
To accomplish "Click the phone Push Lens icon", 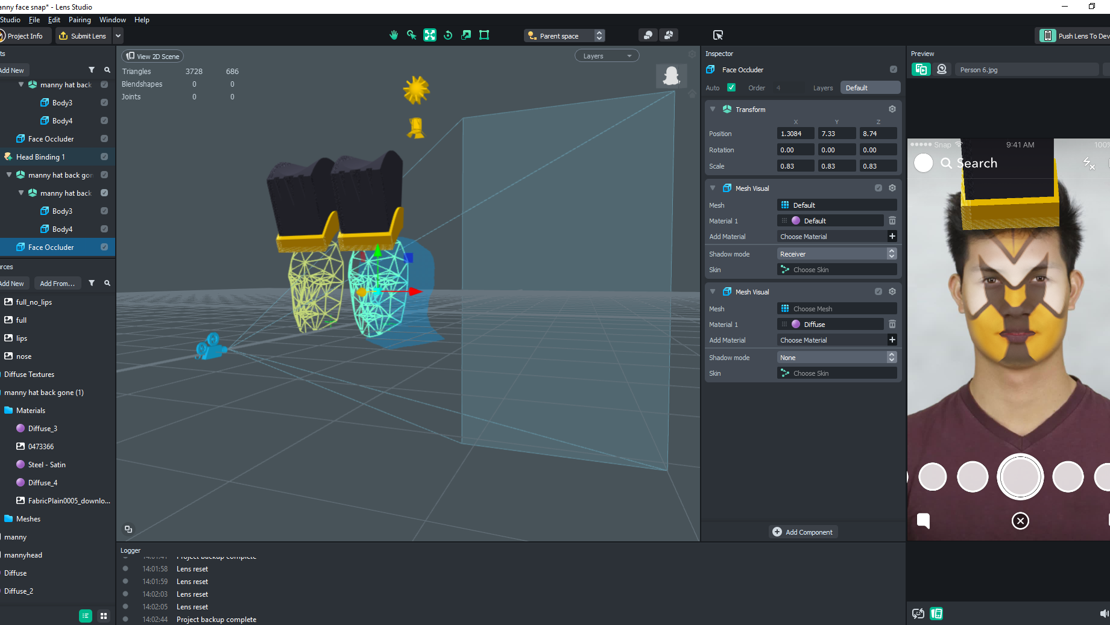I will point(1047,36).
